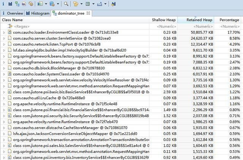Click the class icon beside FinancialService$$EnhancerByCGLIB

9,110
